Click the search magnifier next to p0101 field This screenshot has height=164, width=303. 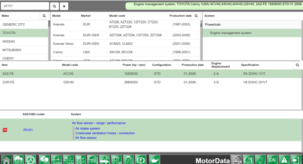(54, 6)
